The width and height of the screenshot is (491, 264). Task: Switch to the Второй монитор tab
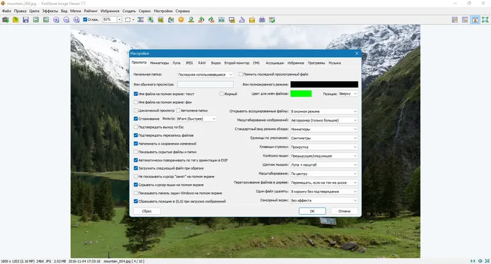pyautogui.click(x=237, y=63)
